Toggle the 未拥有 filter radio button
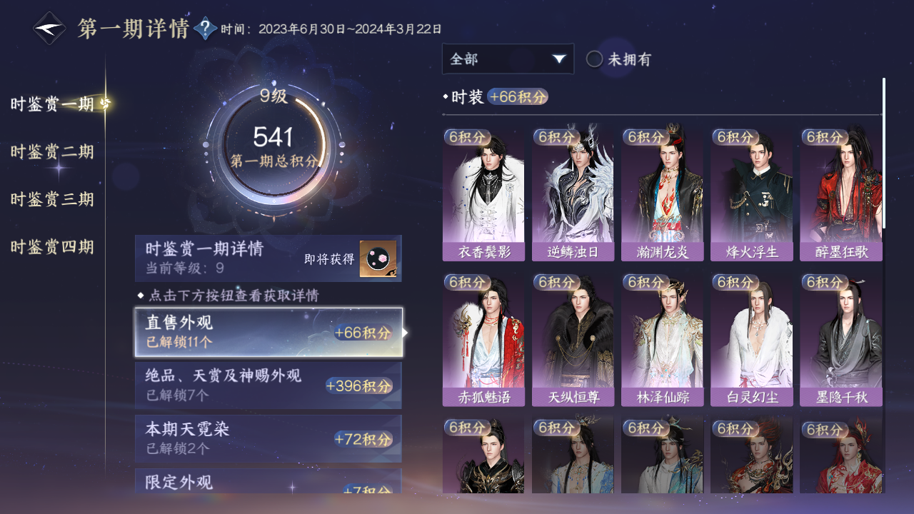Image resolution: width=914 pixels, height=514 pixels. click(594, 59)
